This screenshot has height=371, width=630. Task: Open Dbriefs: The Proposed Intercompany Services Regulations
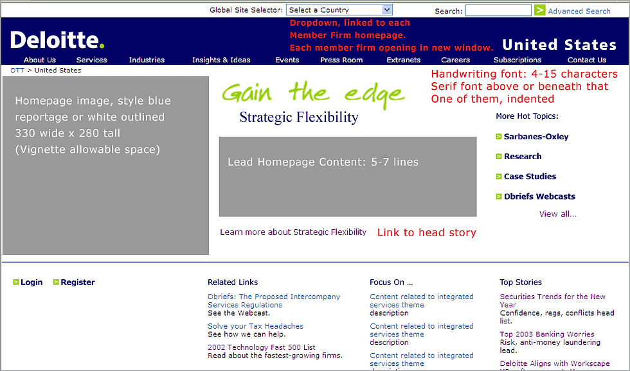pyautogui.click(x=274, y=301)
